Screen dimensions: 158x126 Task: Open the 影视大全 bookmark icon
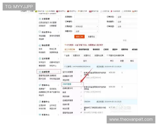tap(90, 11)
